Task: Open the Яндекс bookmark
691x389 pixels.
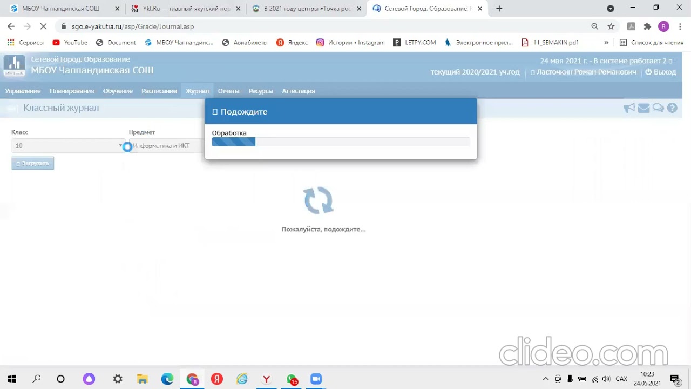Action: (x=292, y=42)
